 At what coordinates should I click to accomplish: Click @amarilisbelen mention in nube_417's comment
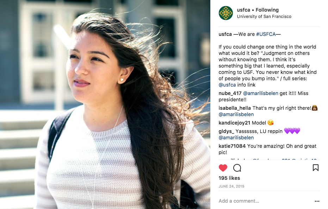coord(261,93)
